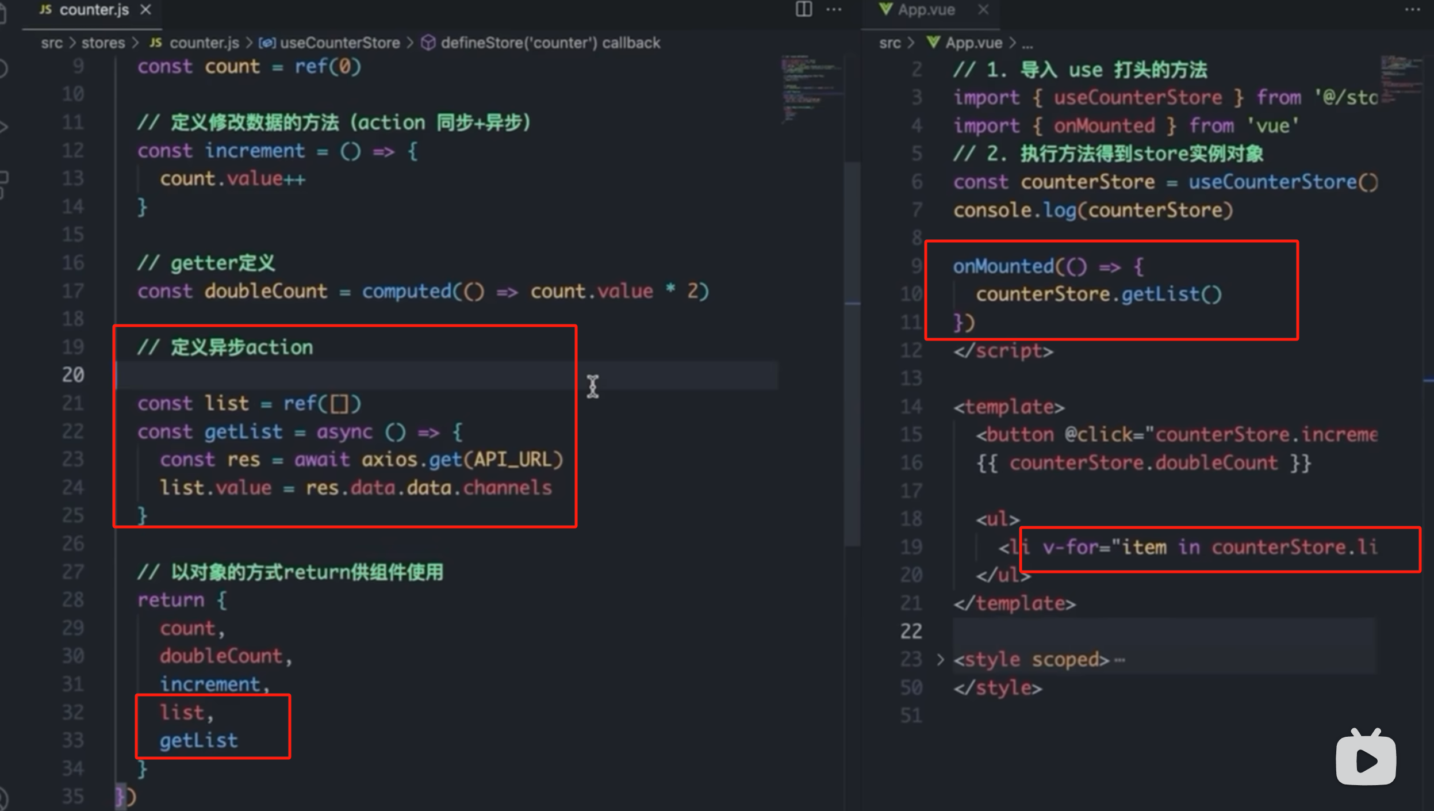Screen dimensions: 1434x811
Task: Click 'count,' in the return object
Action: click(192, 628)
